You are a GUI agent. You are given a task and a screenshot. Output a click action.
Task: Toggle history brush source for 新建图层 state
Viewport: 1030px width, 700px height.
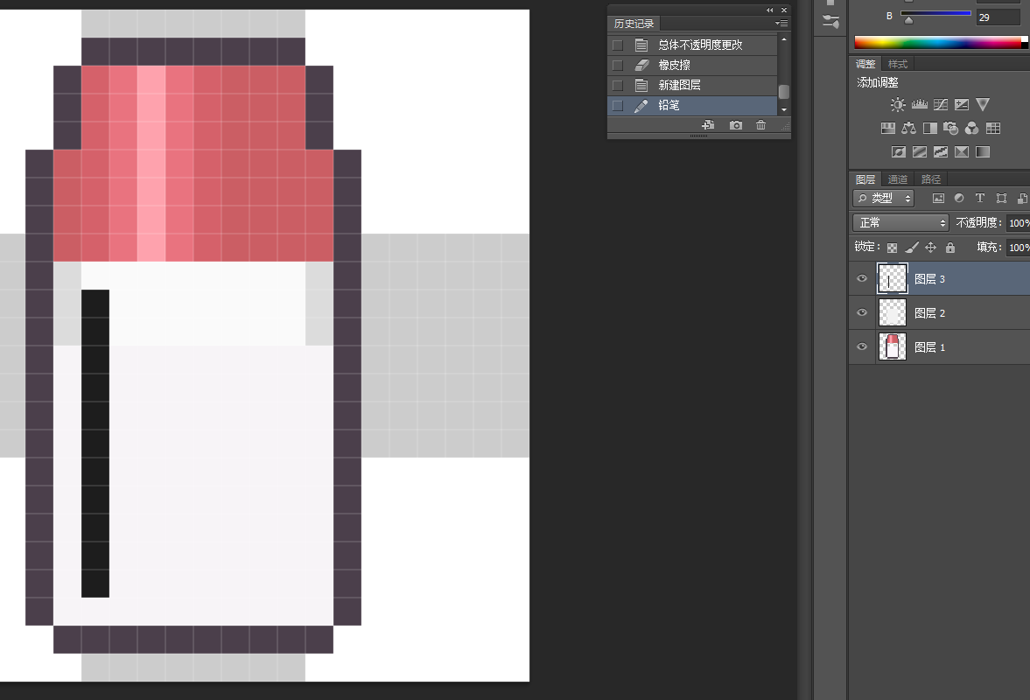[618, 86]
